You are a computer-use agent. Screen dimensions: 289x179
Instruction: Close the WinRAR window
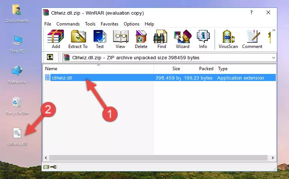point(268,12)
